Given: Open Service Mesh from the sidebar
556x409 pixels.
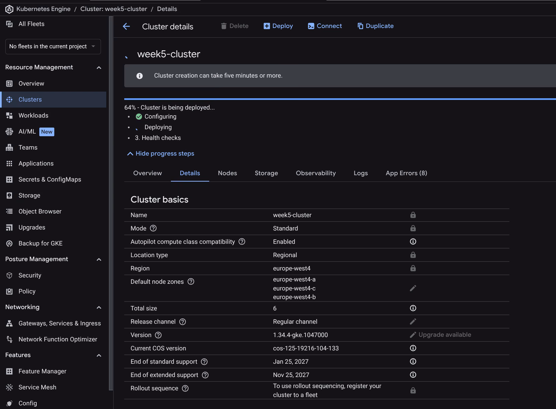Looking at the screenshot, I should (38, 387).
